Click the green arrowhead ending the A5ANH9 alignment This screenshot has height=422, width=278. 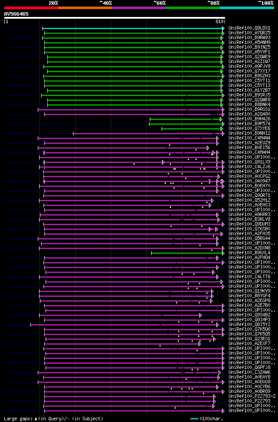(223, 43)
